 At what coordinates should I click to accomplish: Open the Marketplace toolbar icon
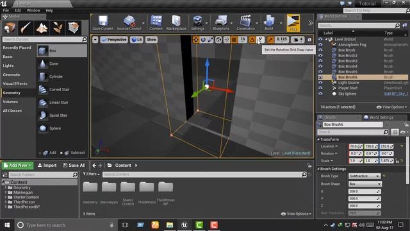[x=176, y=23]
